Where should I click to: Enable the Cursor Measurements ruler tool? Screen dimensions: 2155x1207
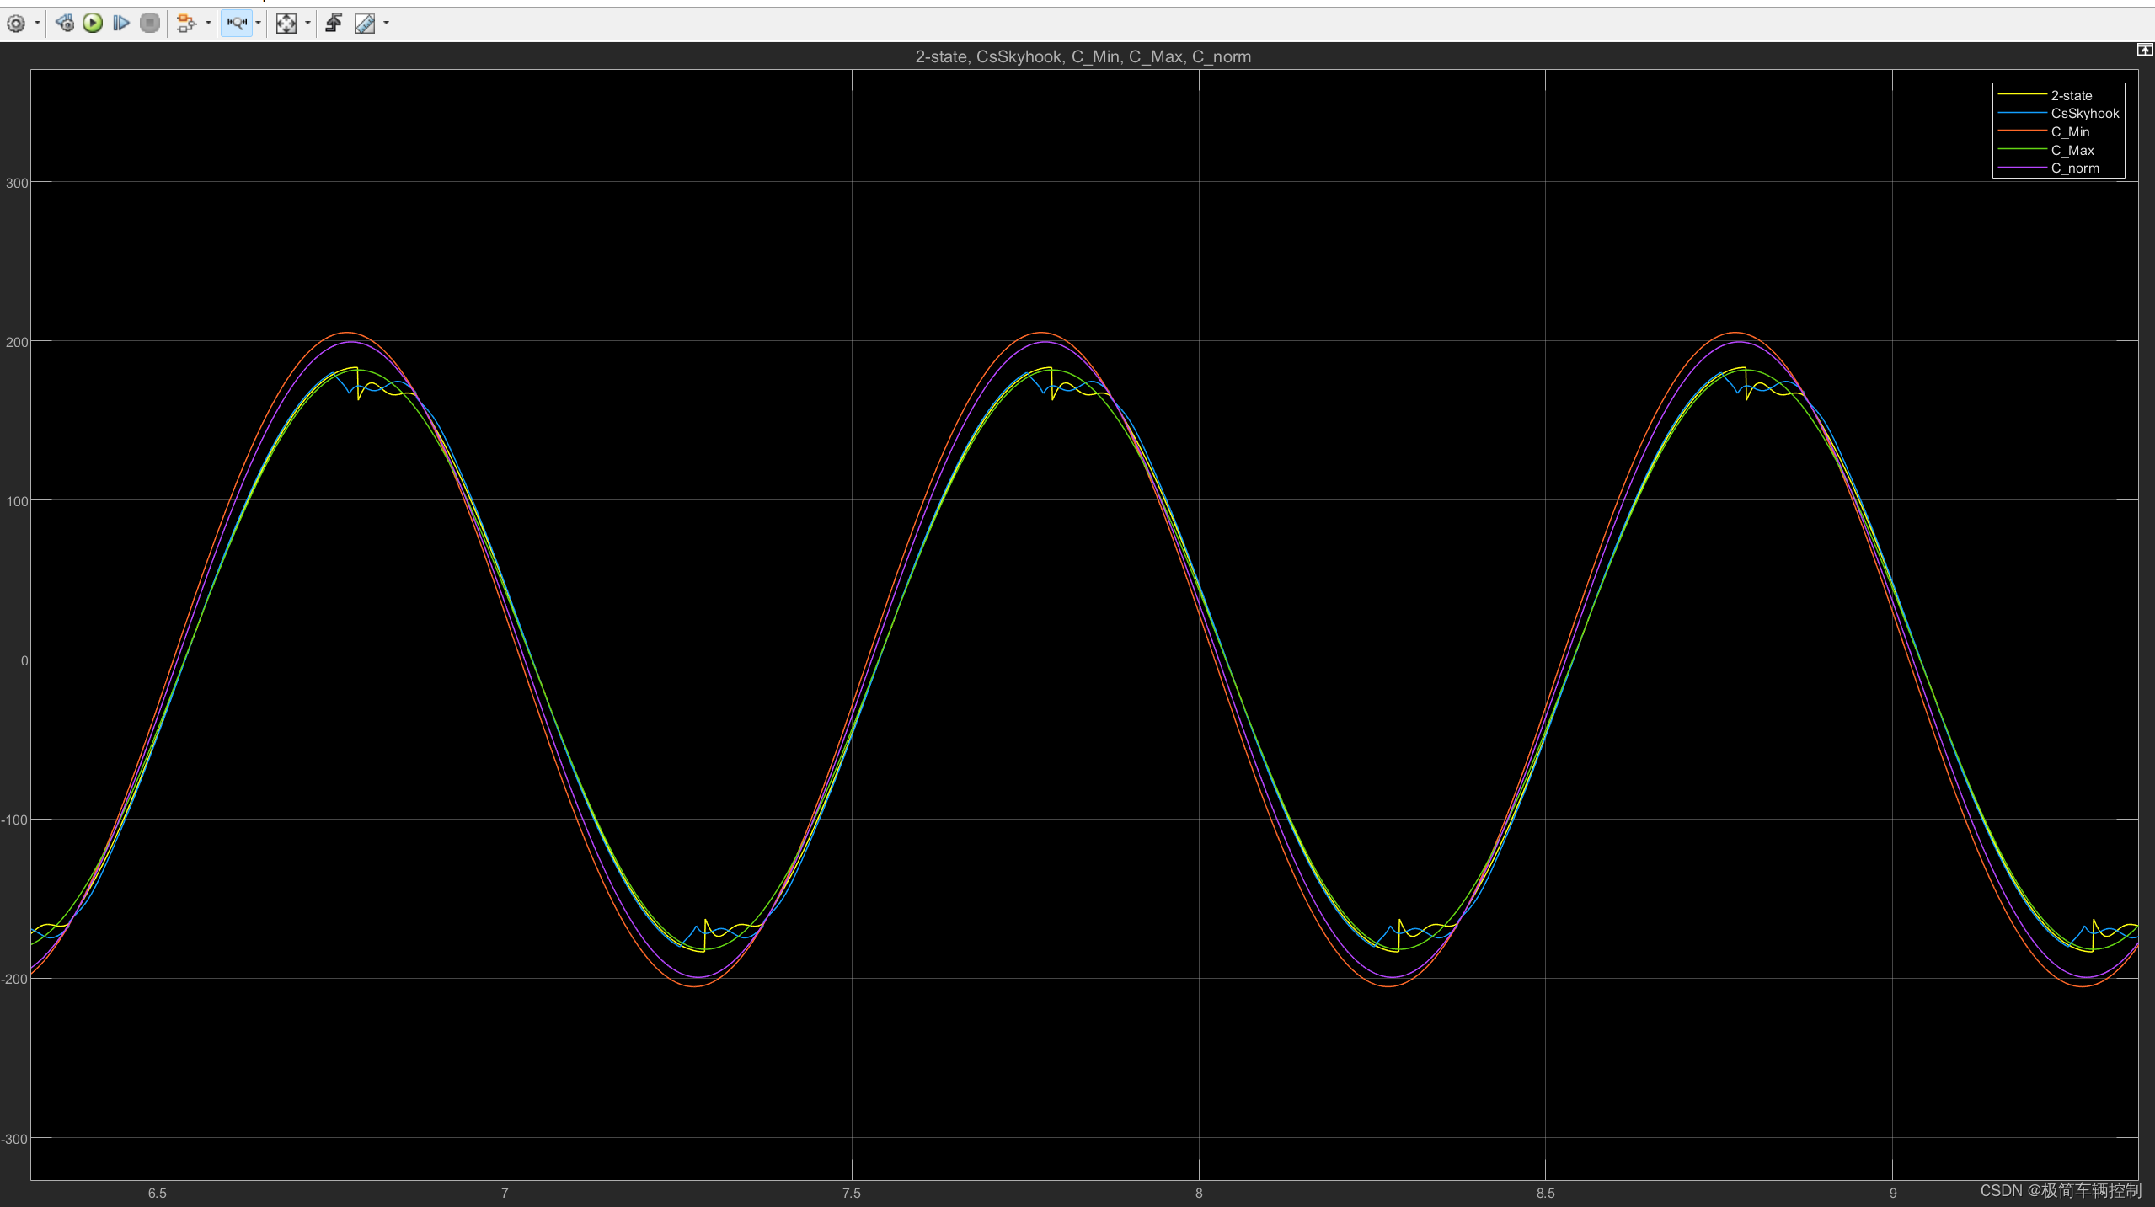[365, 24]
